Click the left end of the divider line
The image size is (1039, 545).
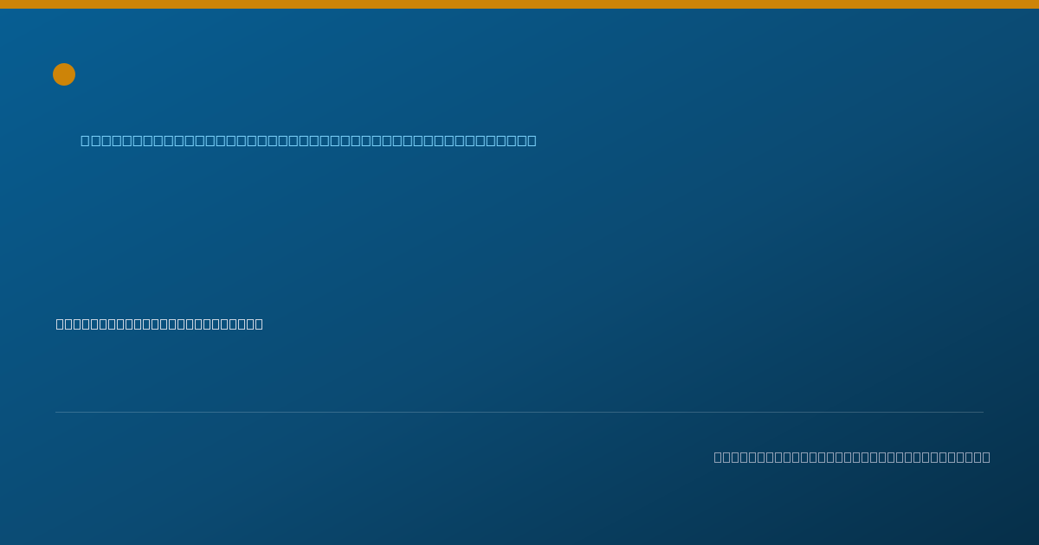57,412
